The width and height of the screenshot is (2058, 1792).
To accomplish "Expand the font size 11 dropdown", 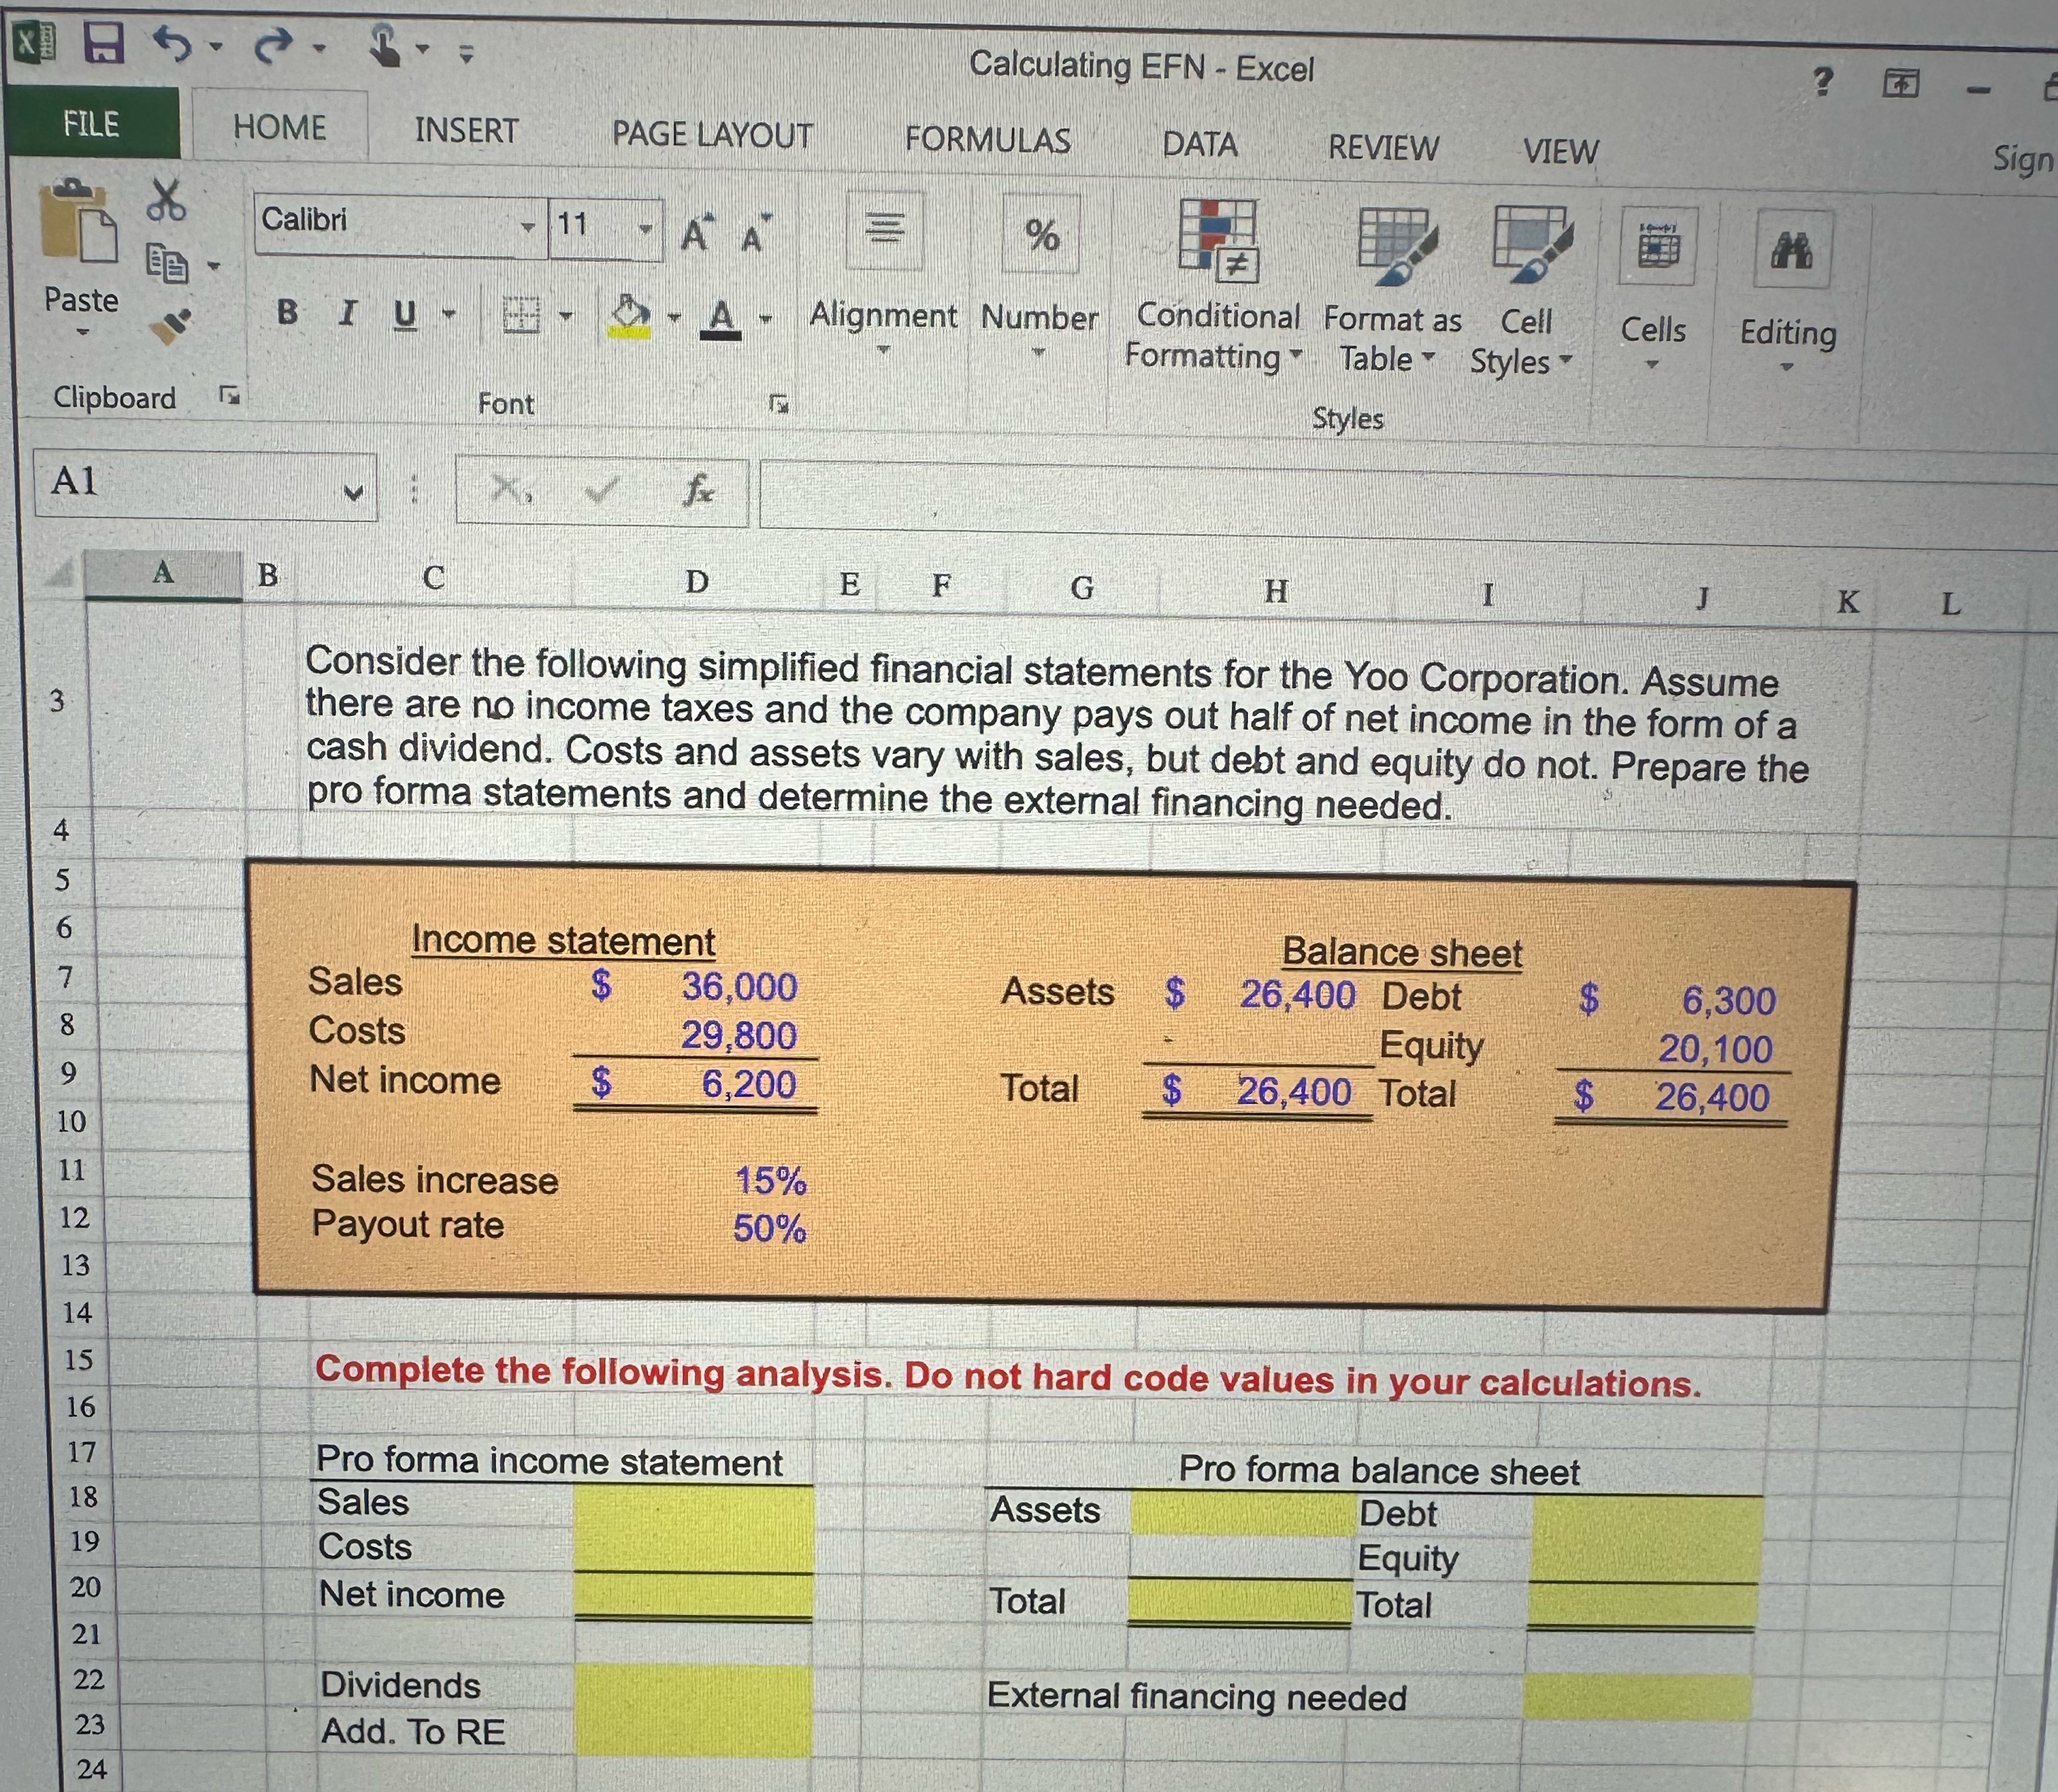I will (x=646, y=230).
